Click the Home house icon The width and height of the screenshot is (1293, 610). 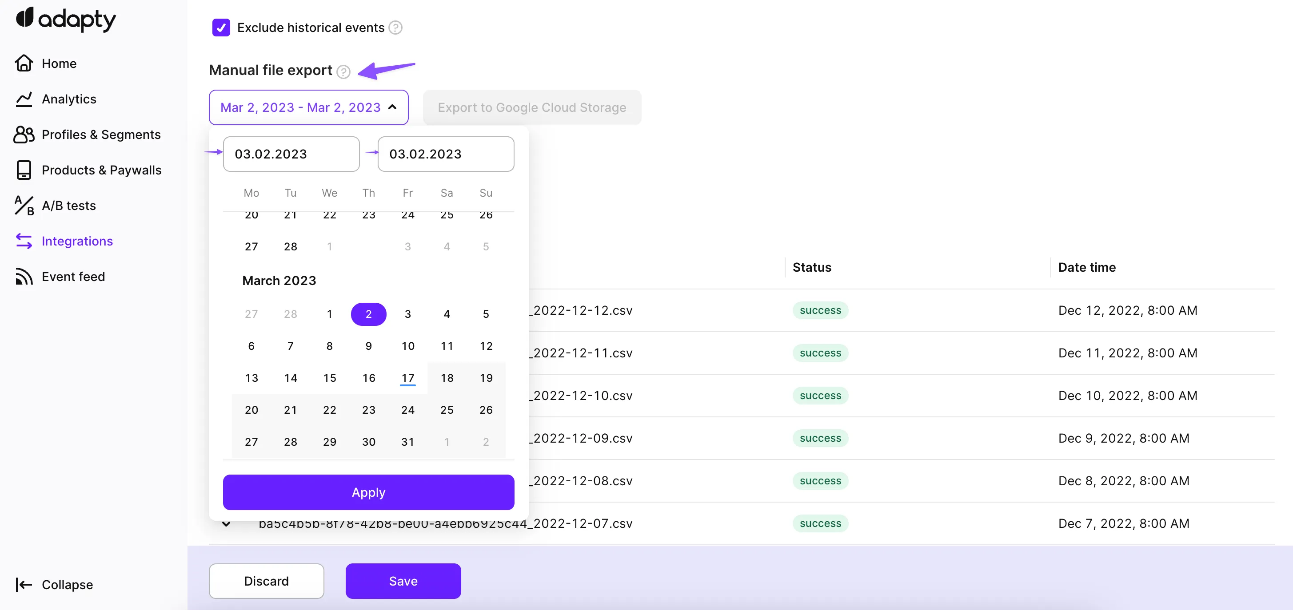tap(24, 63)
